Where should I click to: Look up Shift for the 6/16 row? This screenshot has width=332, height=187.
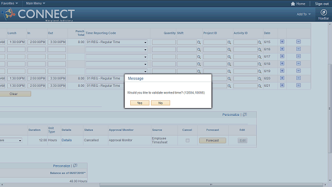click(199, 50)
